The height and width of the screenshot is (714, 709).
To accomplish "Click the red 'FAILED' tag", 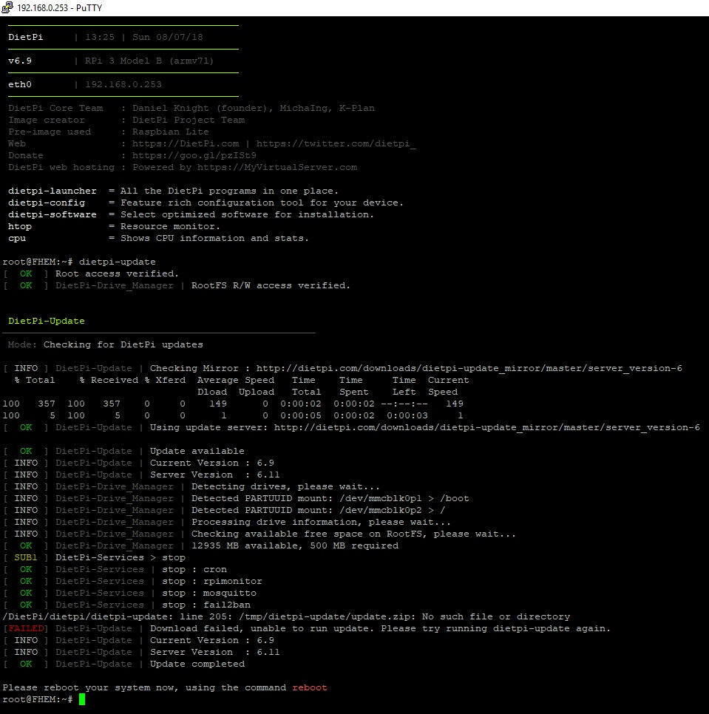I will click(x=26, y=629).
